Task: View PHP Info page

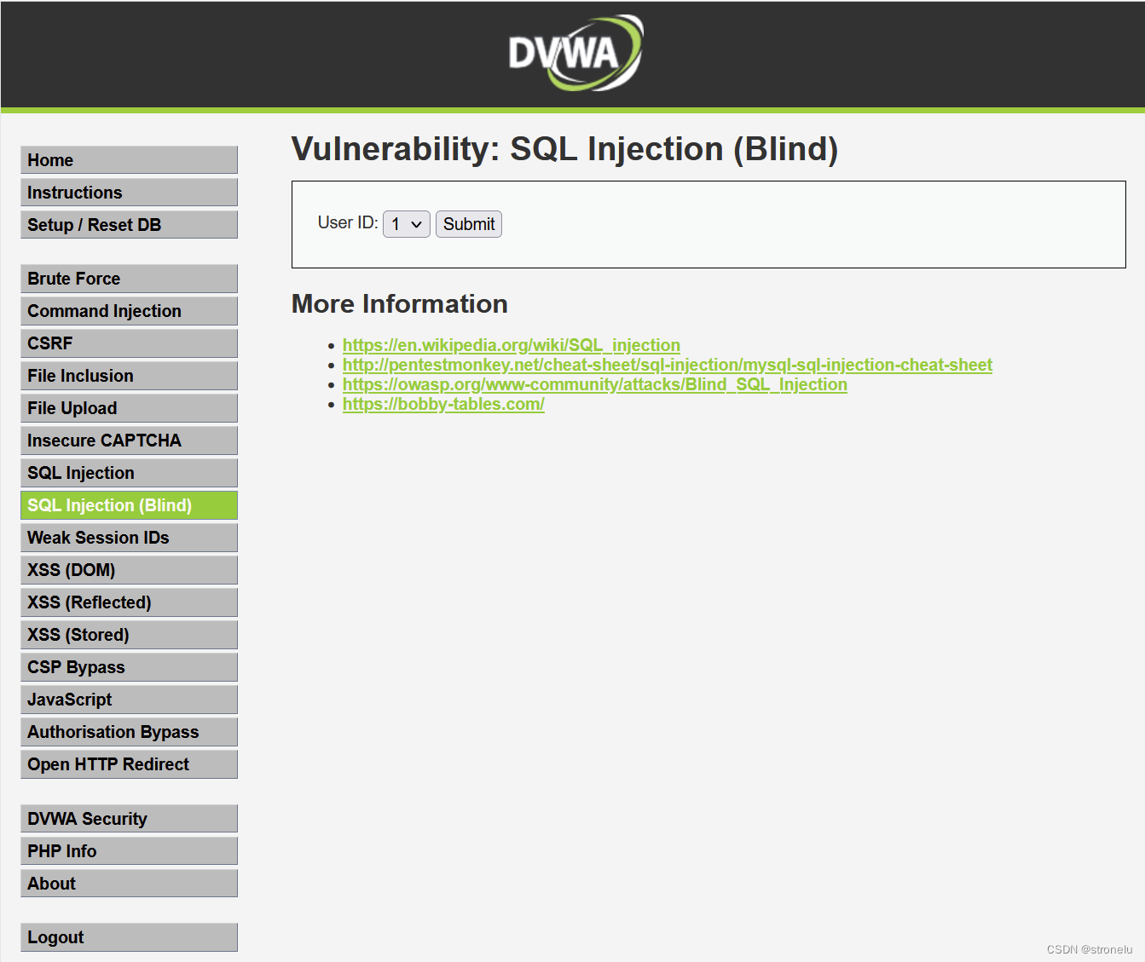Action: pos(129,851)
